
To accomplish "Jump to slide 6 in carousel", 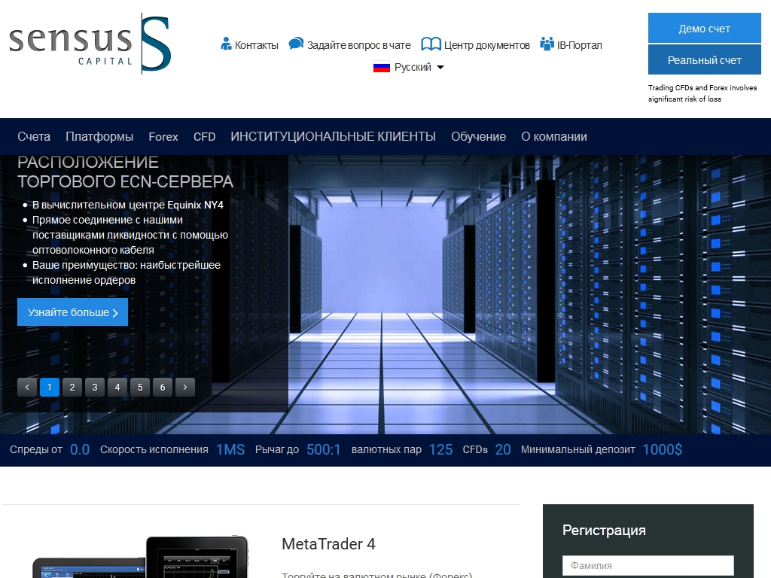I will click(x=163, y=387).
